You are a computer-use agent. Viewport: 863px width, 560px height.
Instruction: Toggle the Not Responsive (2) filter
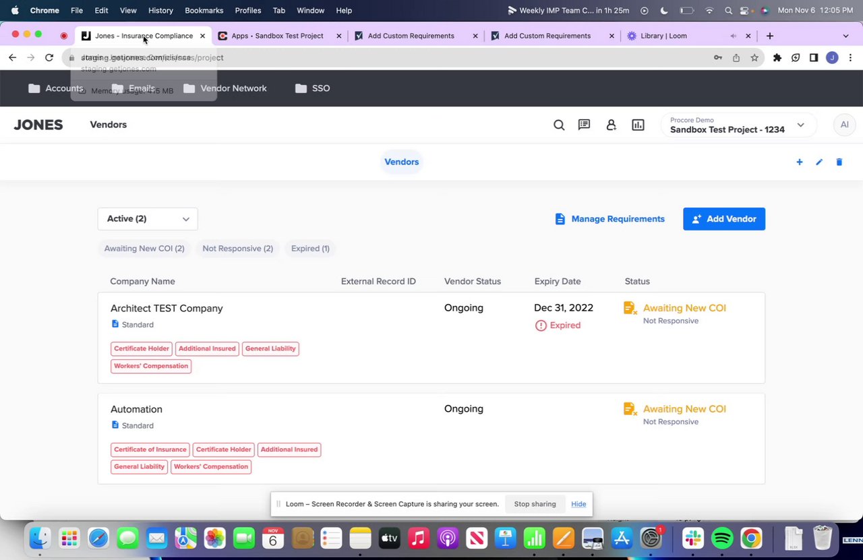click(238, 249)
